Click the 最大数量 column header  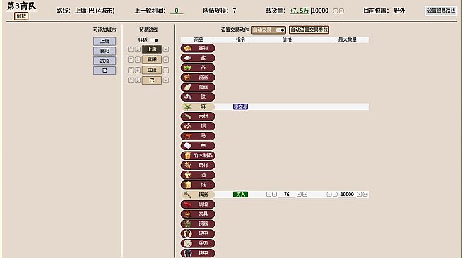pyautogui.click(x=348, y=39)
